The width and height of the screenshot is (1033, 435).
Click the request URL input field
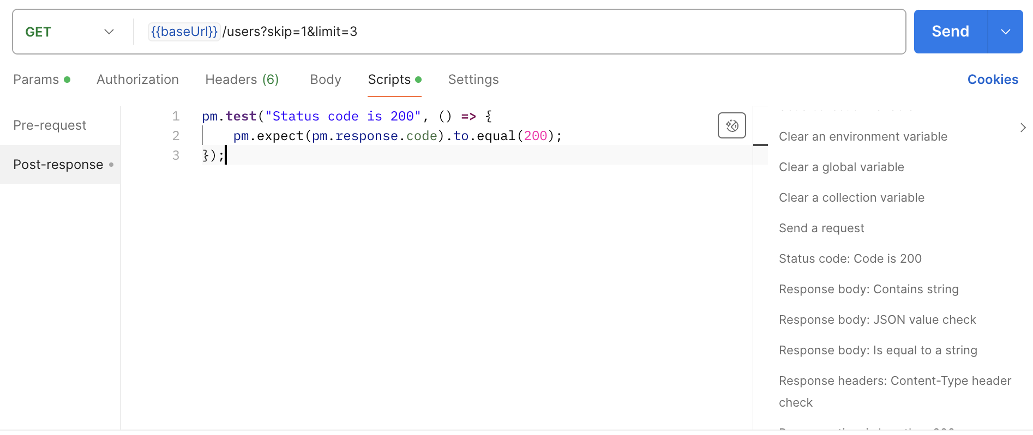click(545, 32)
